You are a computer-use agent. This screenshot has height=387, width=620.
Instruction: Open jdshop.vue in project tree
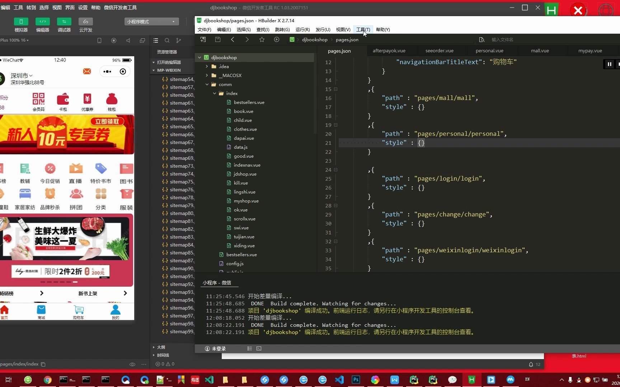tap(245, 174)
